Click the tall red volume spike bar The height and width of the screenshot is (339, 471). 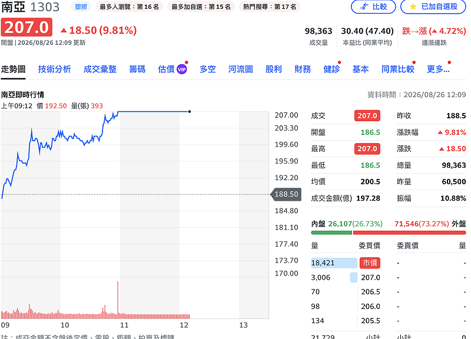pos(118,300)
